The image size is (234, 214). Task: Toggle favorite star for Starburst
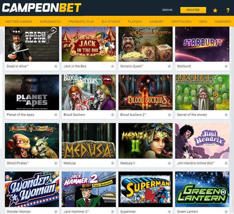[226, 66]
